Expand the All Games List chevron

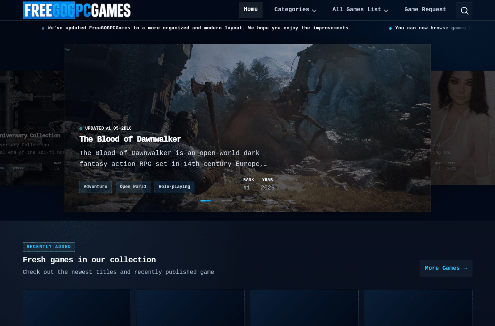(x=386, y=11)
